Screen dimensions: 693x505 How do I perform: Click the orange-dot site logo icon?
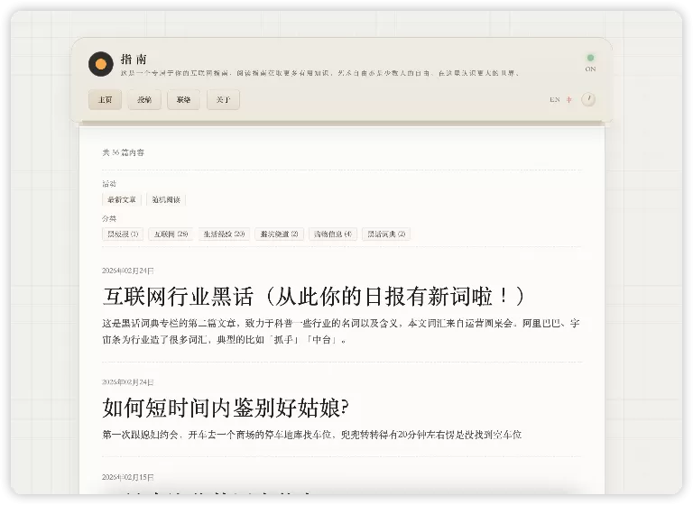(100, 64)
